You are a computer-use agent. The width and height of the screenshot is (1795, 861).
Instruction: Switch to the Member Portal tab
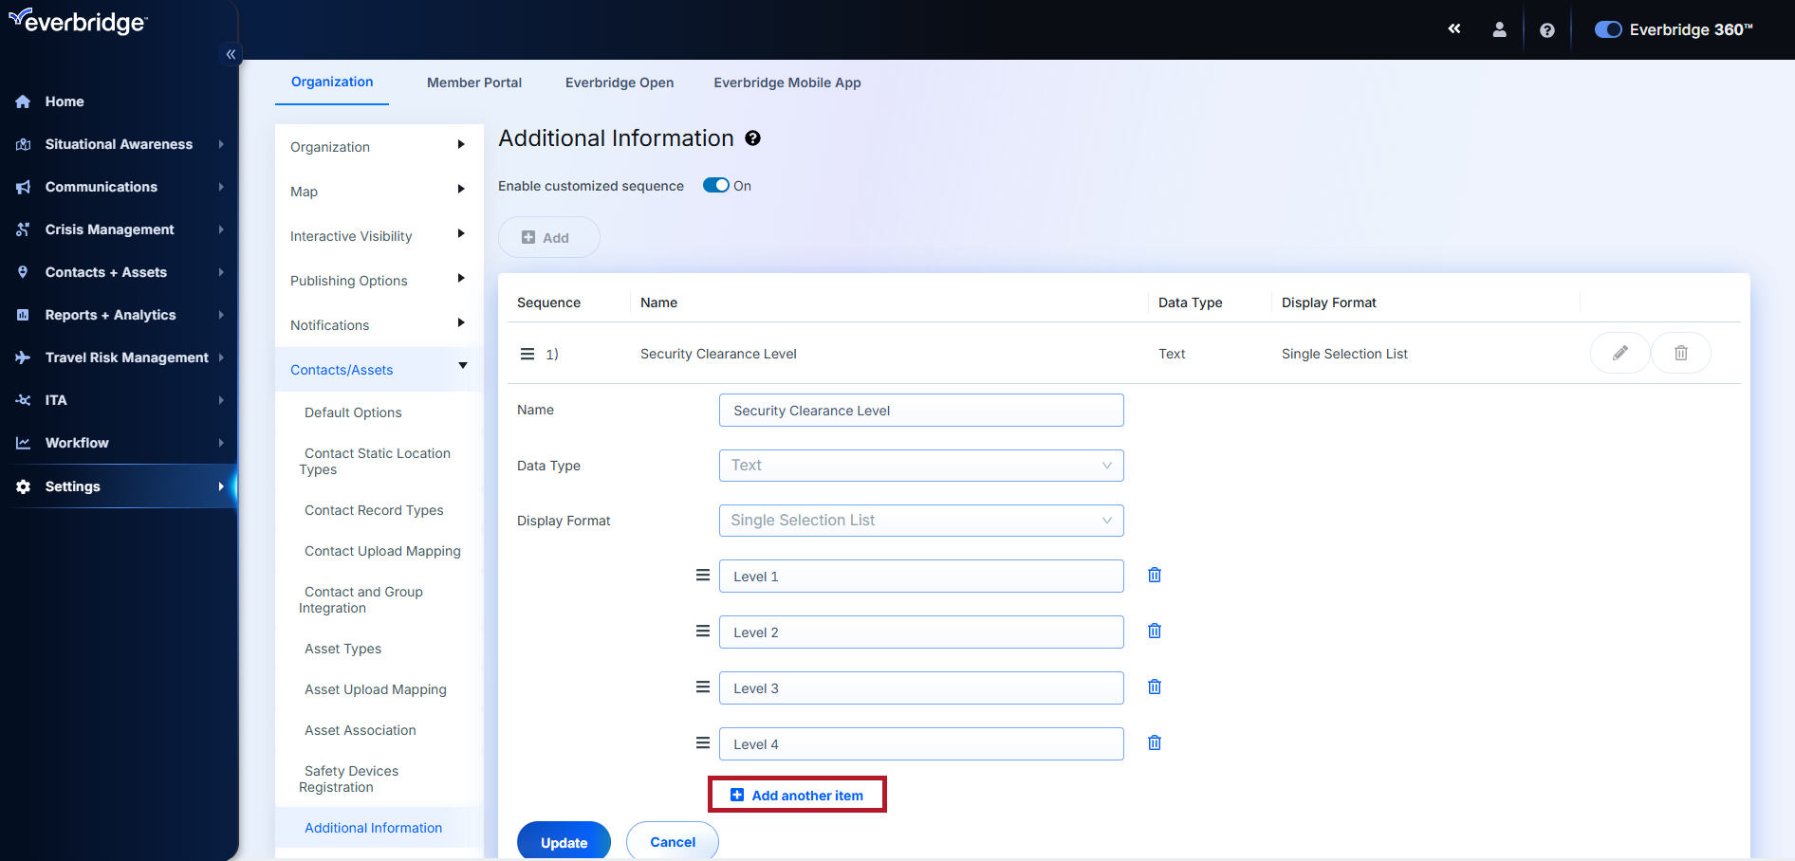point(473,82)
